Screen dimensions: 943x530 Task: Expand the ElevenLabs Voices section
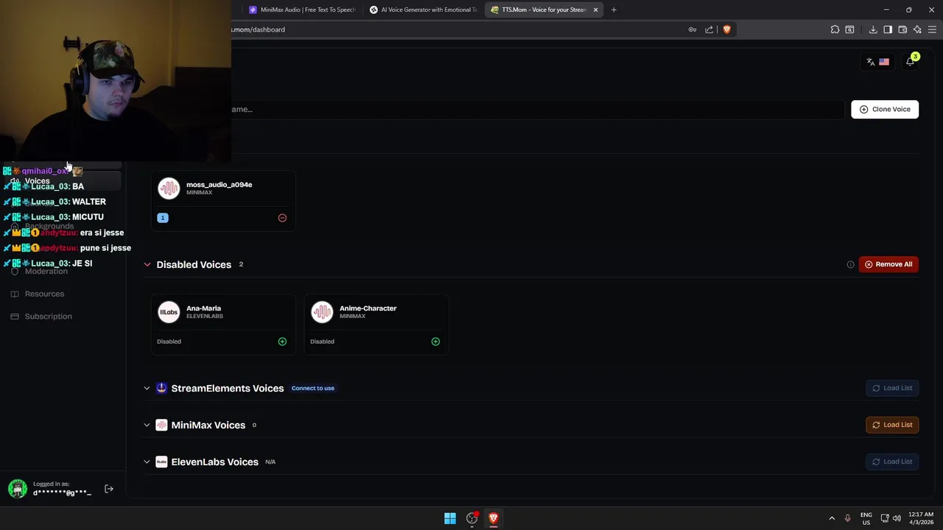pos(147,462)
